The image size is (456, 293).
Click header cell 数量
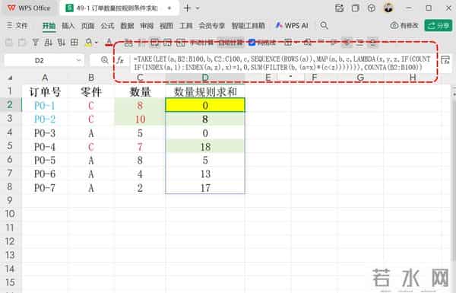pos(140,92)
